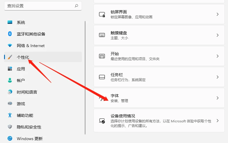Click the Privacy and security shield icon

[x=10, y=127]
